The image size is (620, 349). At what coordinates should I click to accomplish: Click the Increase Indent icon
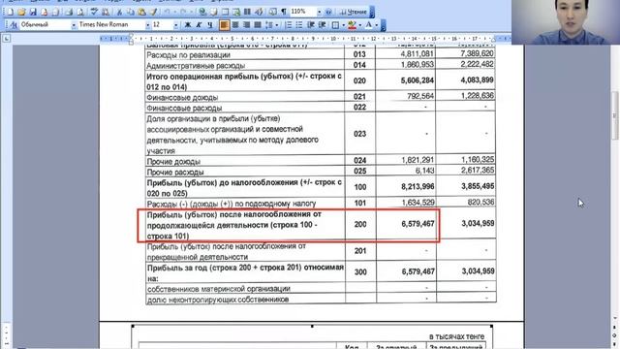coord(322,25)
